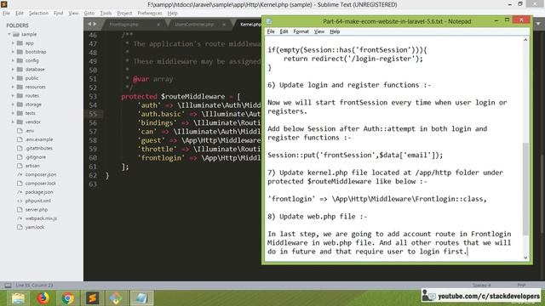Open the colorful app icon on the taskbar
545x306 pixels.
tap(117, 298)
